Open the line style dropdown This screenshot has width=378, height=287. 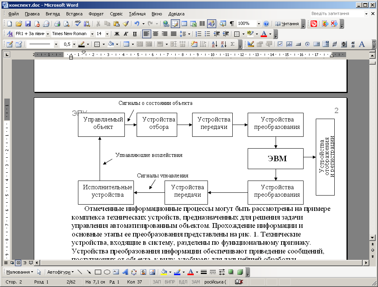[x=56, y=44]
